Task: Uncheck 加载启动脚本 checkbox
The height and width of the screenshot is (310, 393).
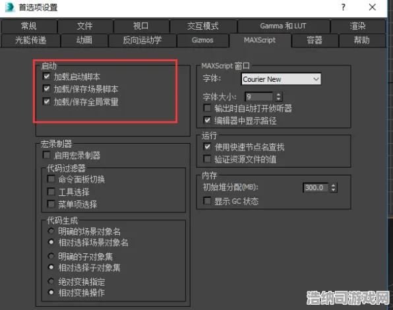Action: [47, 76]
